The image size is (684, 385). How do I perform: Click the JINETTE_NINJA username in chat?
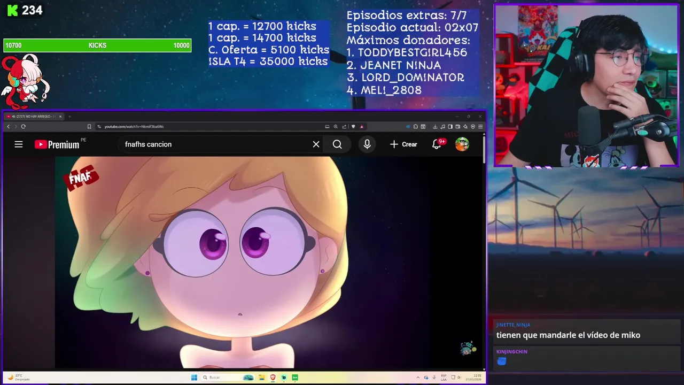[513, 325]
